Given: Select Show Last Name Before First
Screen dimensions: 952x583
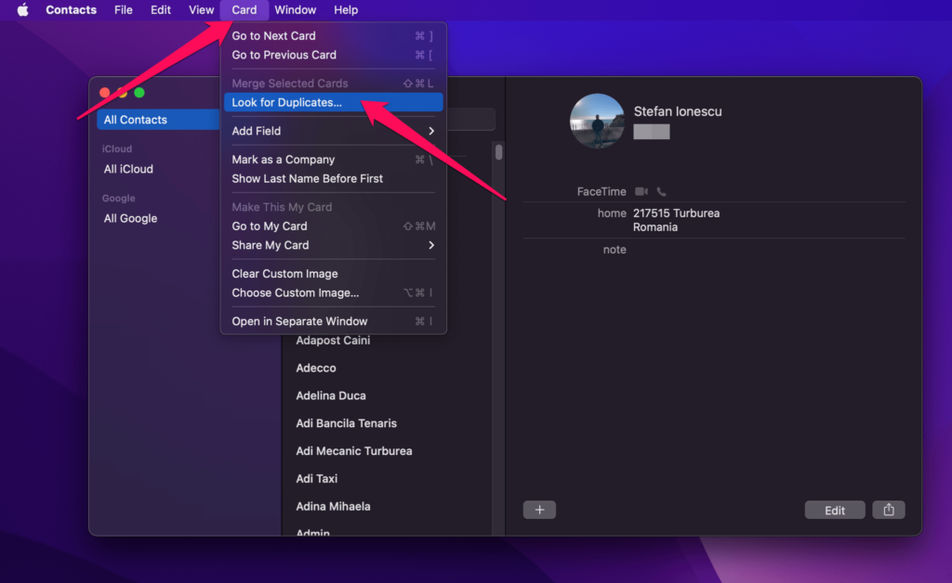Looking at the screenshot, I should 308,178.
